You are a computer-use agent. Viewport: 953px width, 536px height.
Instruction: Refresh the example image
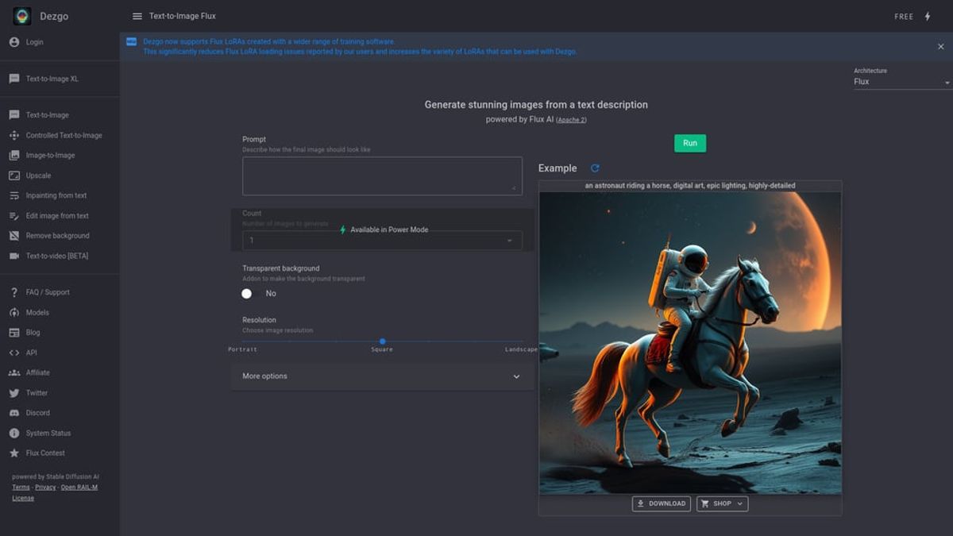coord(595,168)
